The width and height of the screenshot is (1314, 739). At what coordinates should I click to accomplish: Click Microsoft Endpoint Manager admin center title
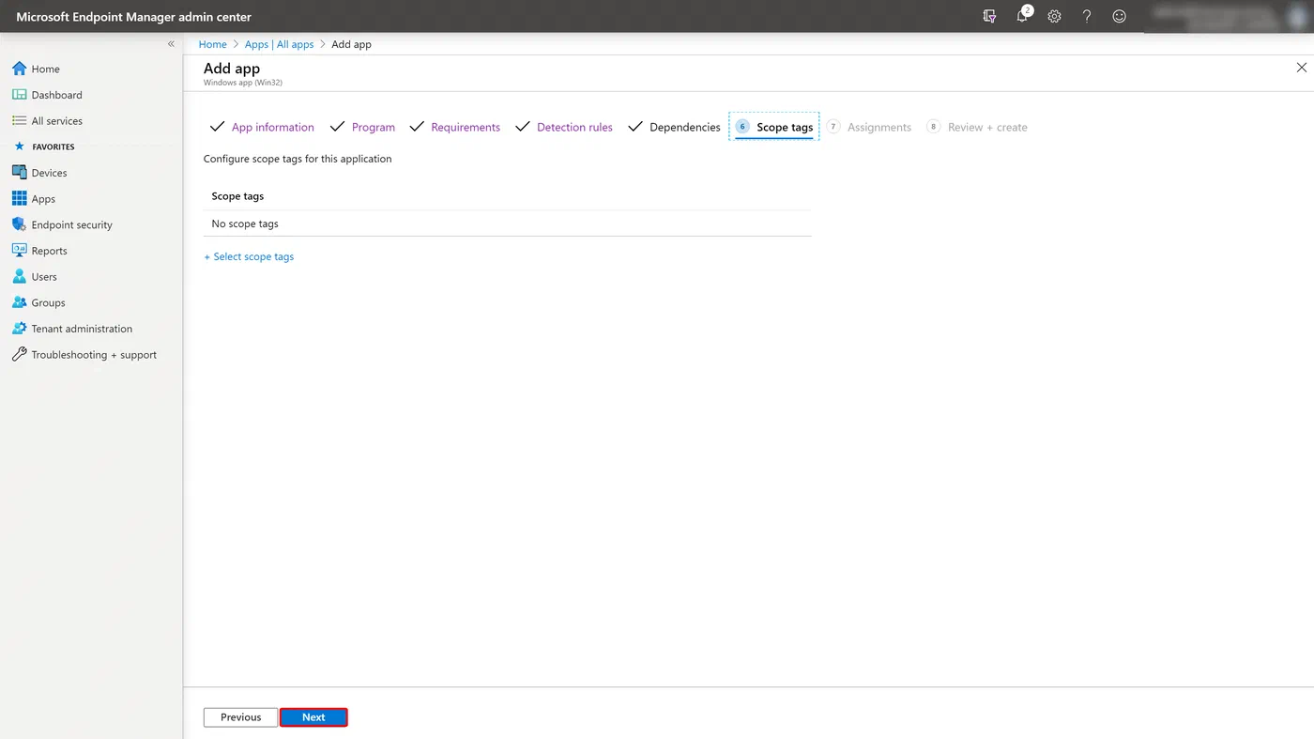click(x=133, y=17)
